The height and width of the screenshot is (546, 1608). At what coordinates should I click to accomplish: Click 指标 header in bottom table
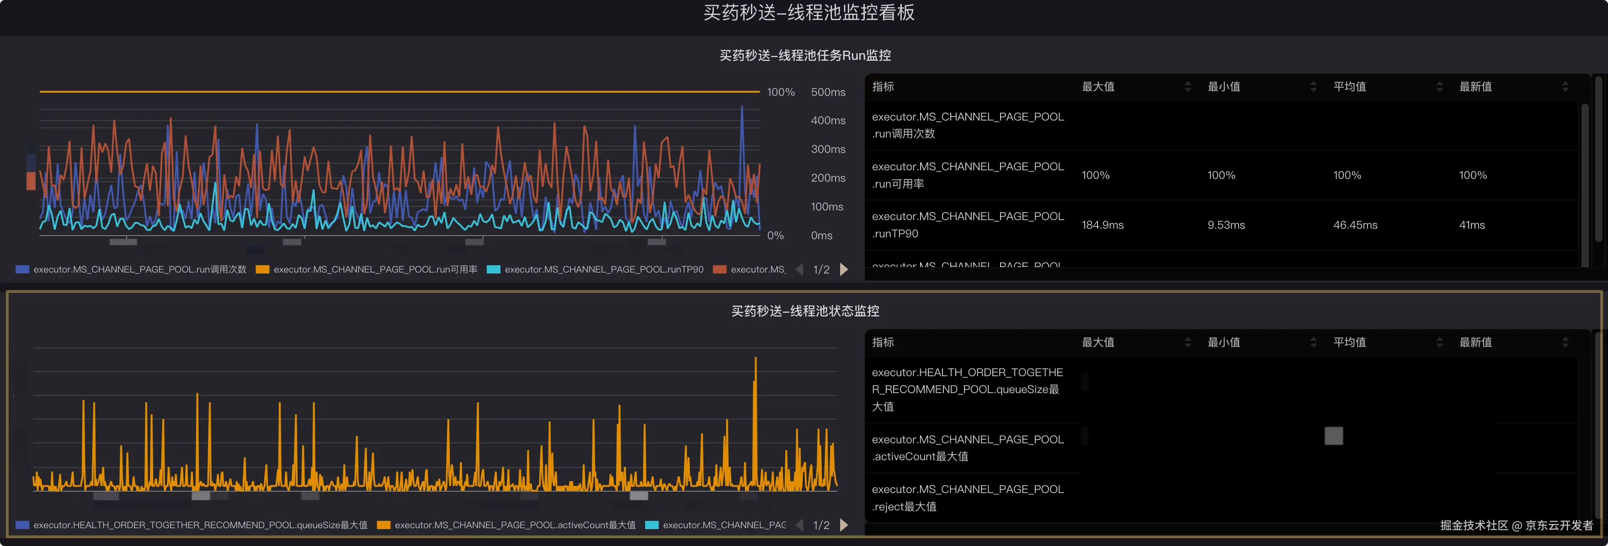[x=883, y=342]
